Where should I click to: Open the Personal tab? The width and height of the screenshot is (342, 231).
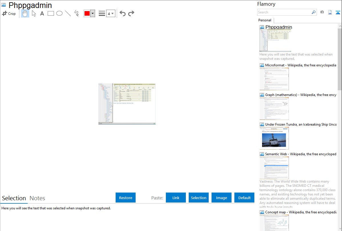coord(265,20)
